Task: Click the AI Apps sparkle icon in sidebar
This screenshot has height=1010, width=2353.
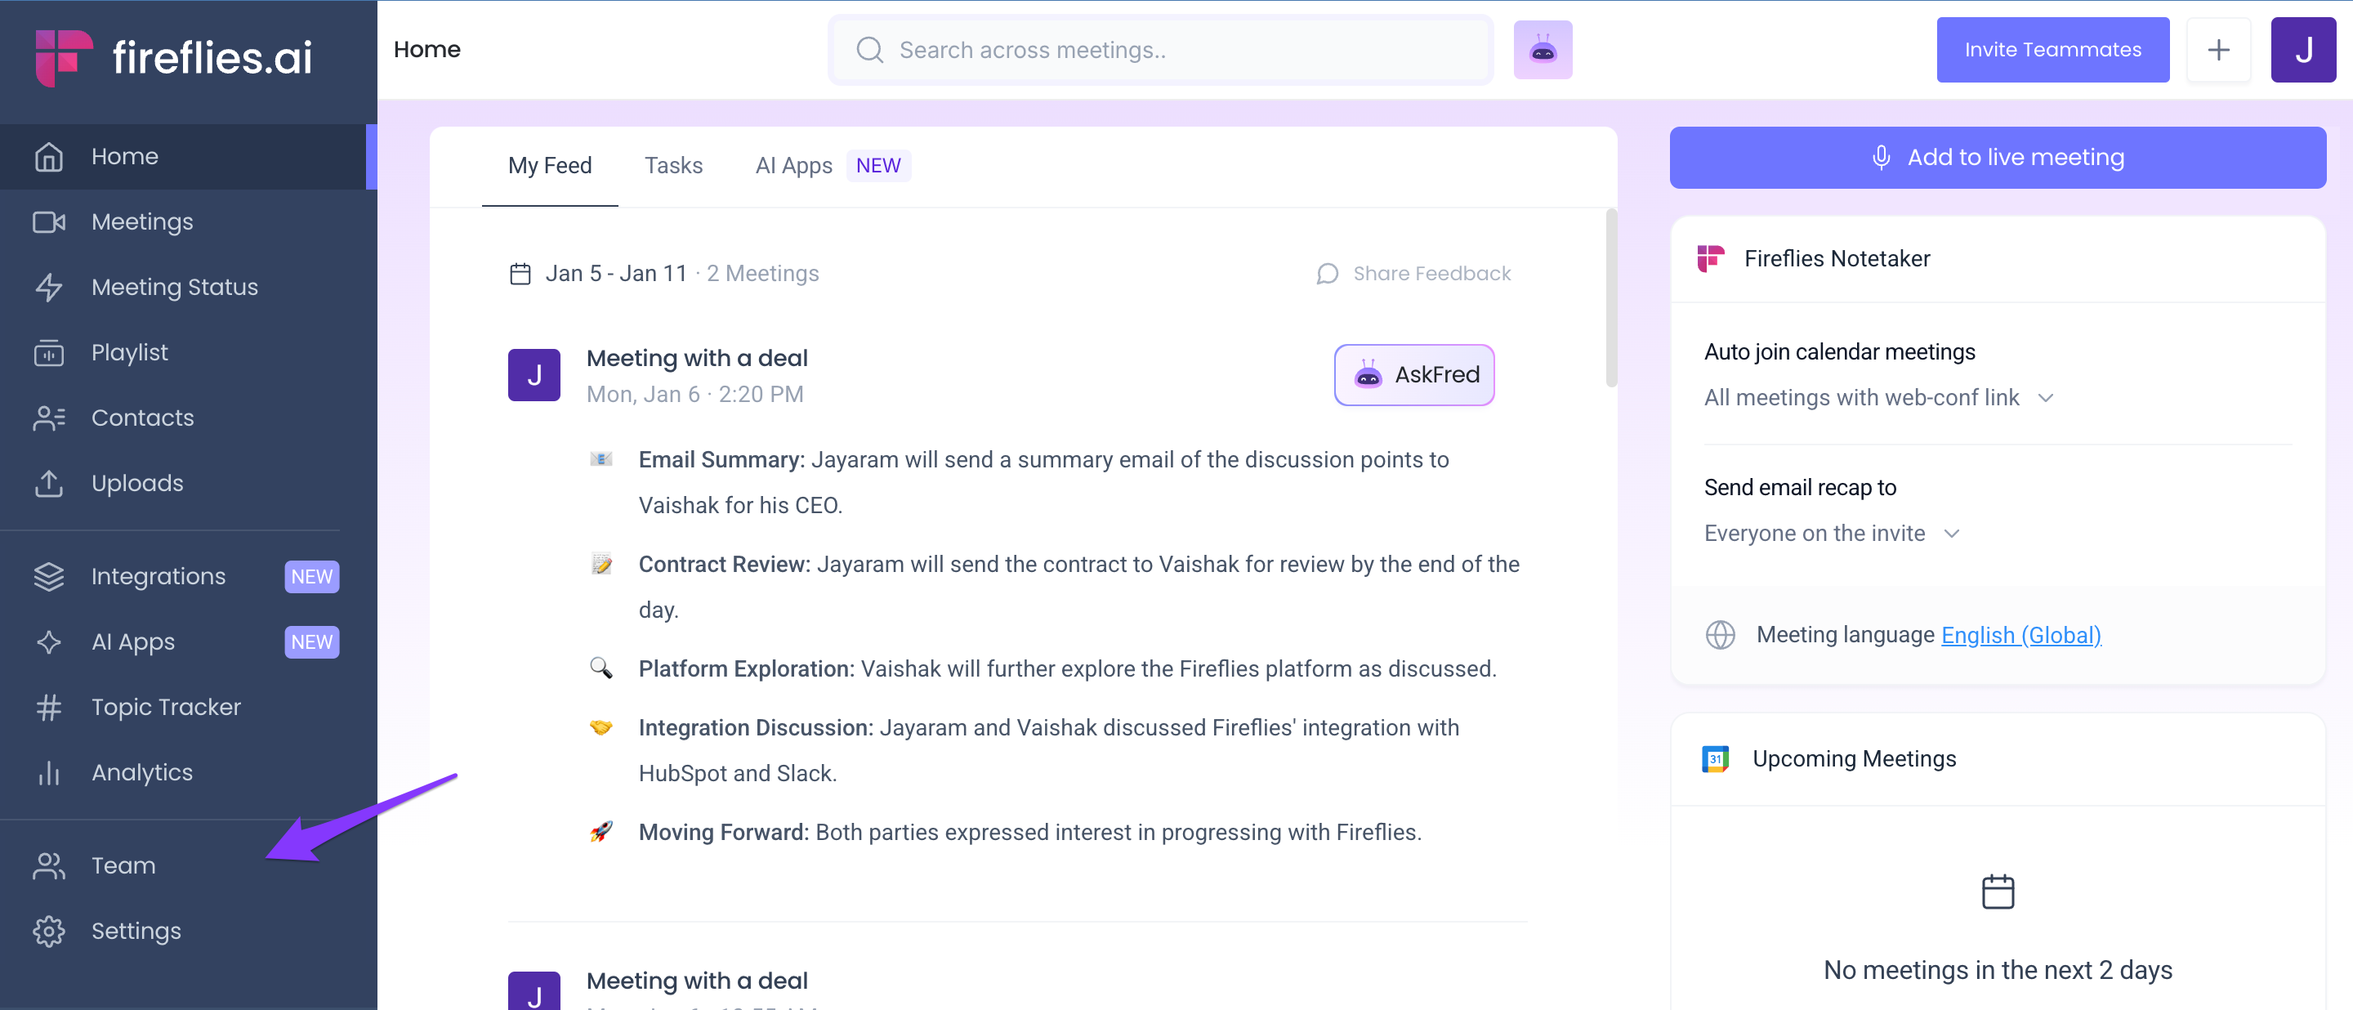Action: (x=48, y=642)
